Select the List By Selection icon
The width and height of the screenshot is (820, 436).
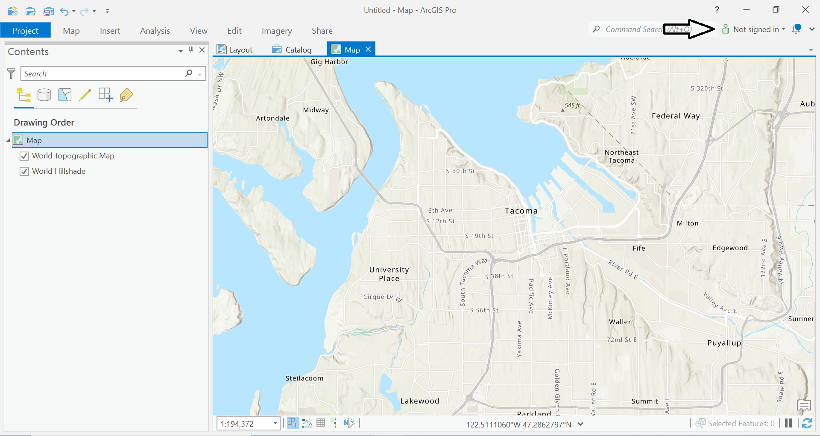click(x=65, y=95)
